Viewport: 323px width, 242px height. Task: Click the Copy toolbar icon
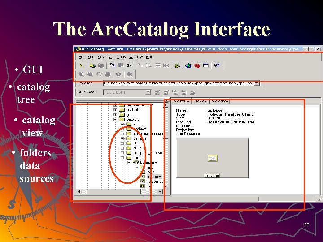tap(113, 65)
